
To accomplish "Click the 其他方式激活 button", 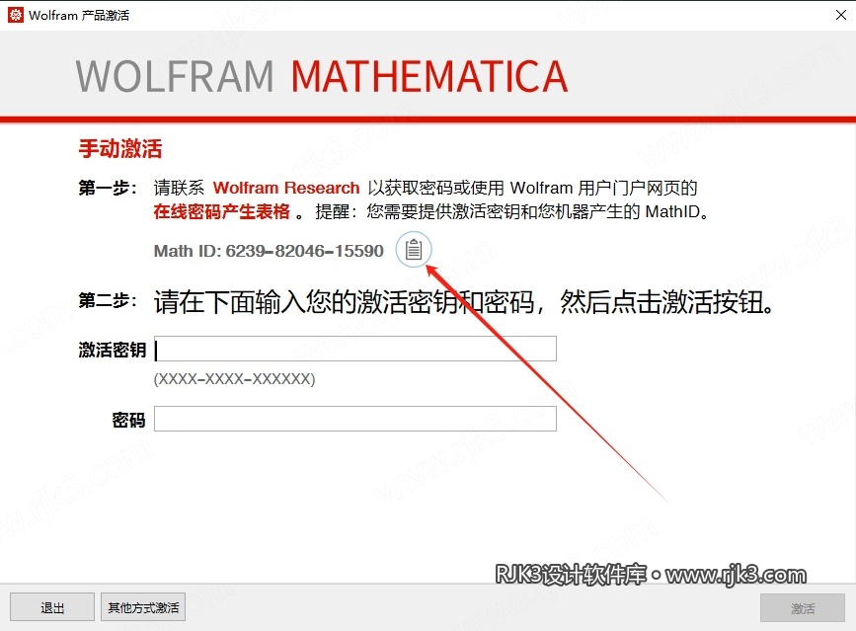I will (143, 607).
